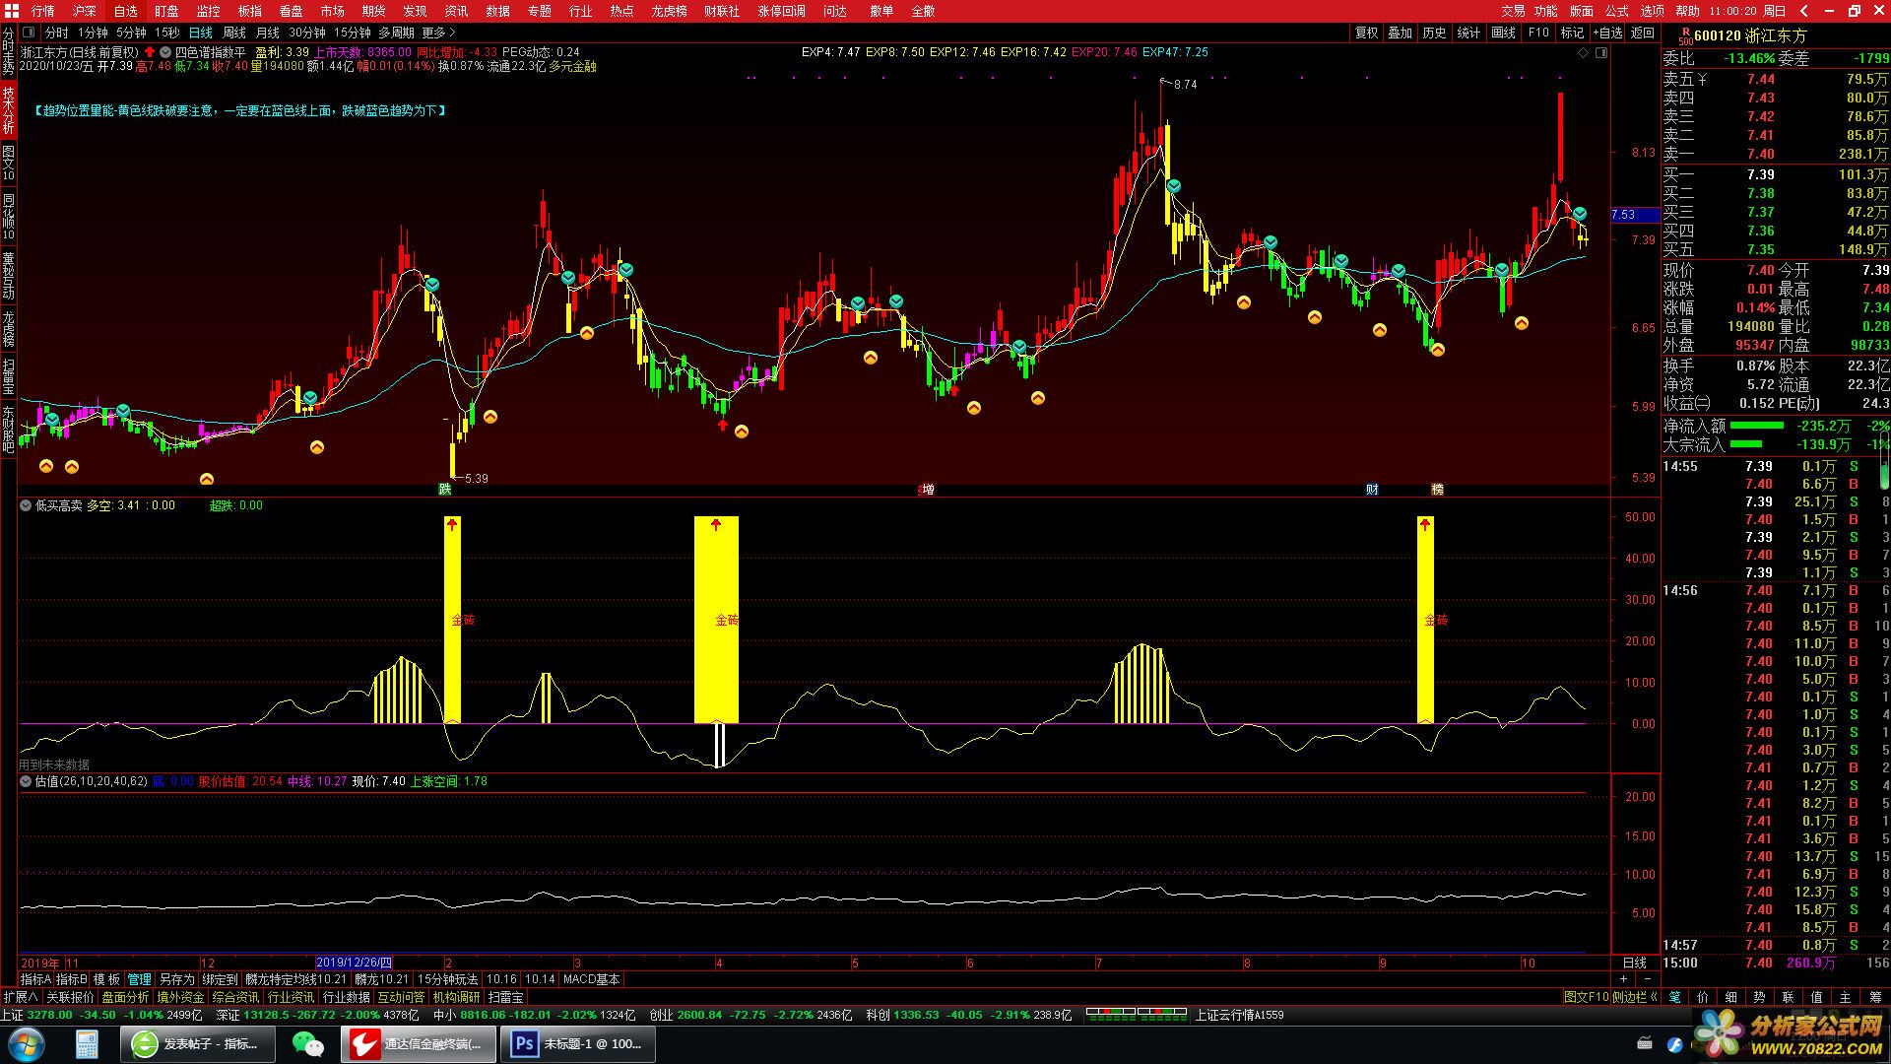Open the Calculator taskbar icon
The height and width of the screenshot is (1064, 1891).
click(x=87, y=1043)
